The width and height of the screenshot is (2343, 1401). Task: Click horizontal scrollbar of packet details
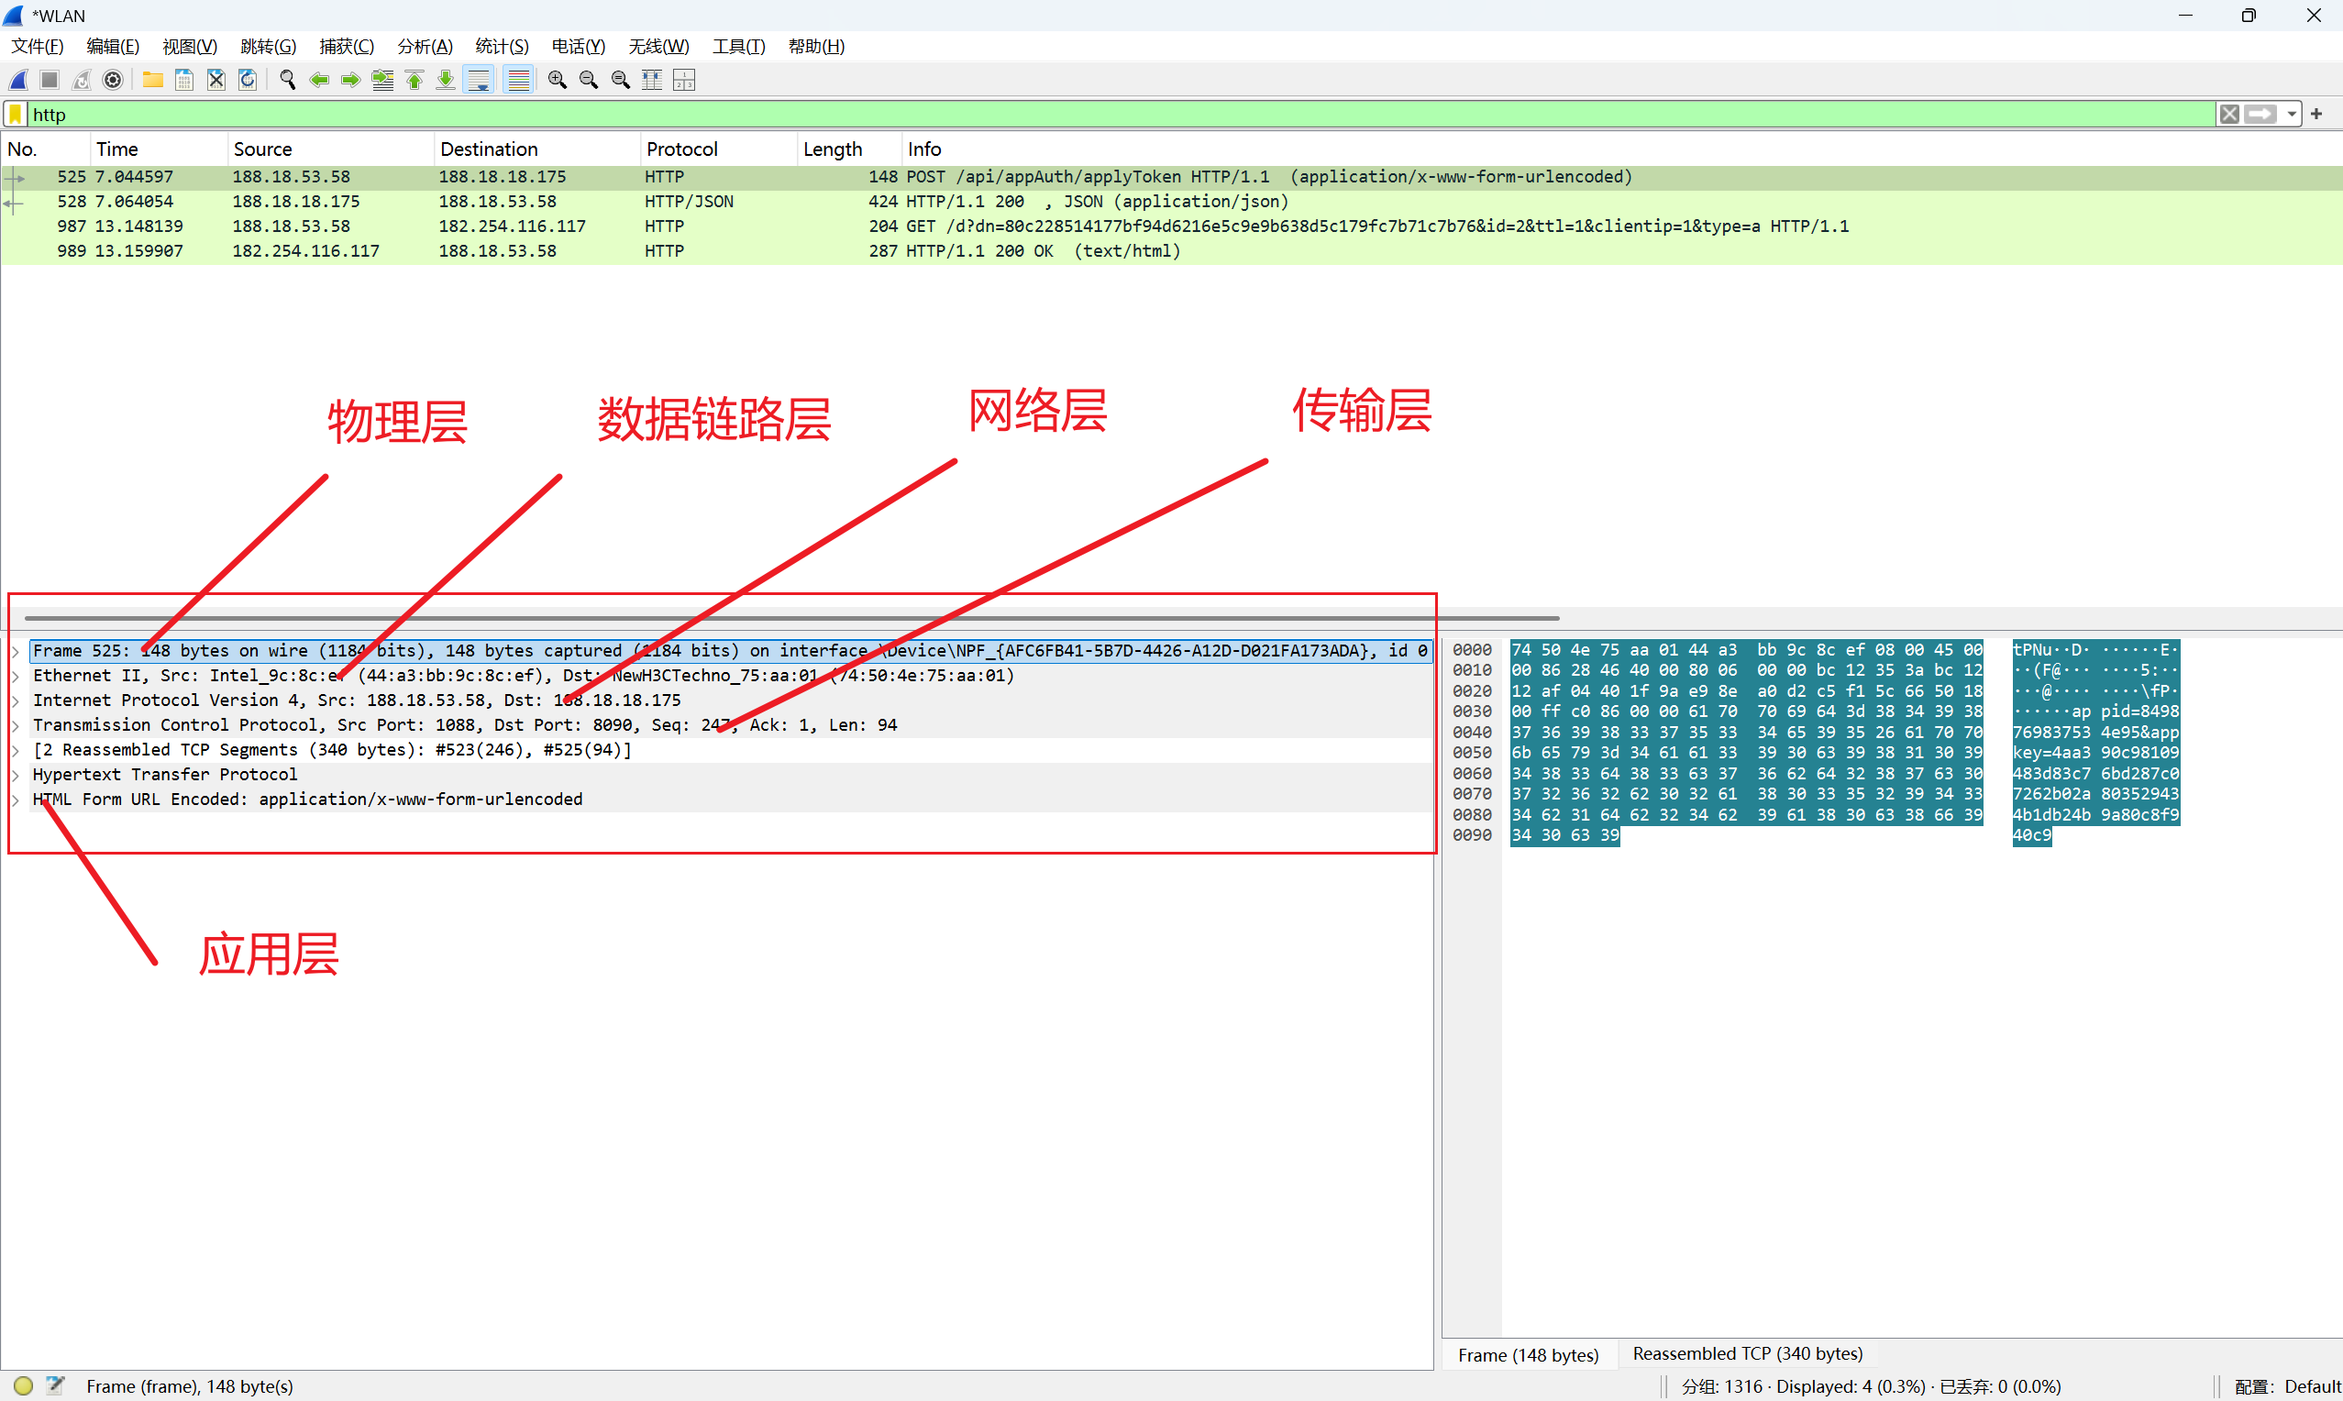coord(792,618)
